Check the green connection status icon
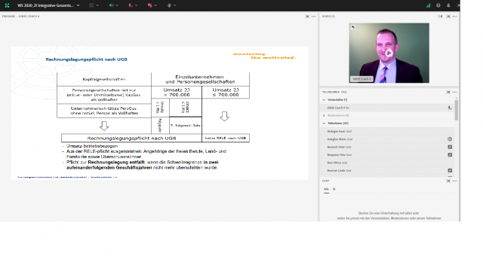Image resolution: width=483 pixels, height=271 pixels. pos(428,5)
